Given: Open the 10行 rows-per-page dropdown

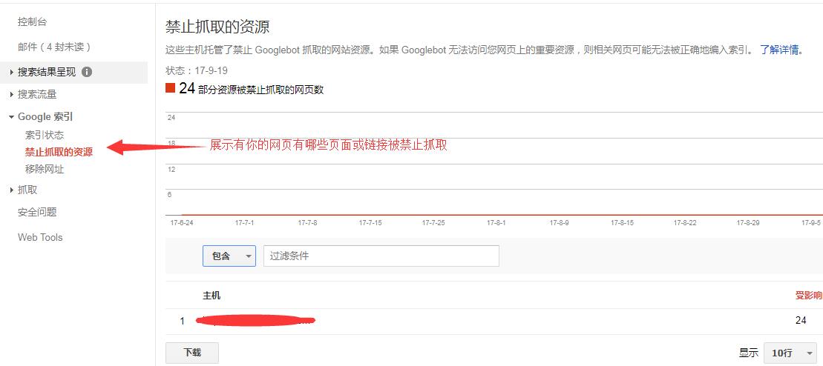Looking at the screenshot, I should [791, 353].
